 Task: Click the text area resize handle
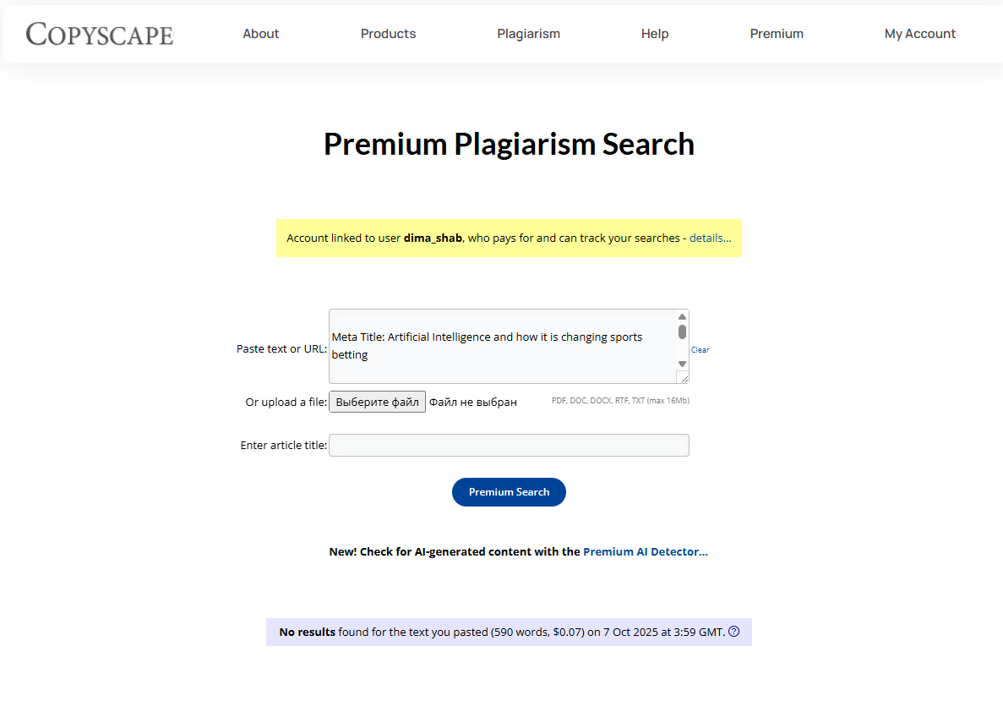683,378
